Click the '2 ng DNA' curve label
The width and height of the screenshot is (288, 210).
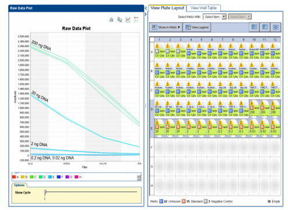[x=39, y=144]
